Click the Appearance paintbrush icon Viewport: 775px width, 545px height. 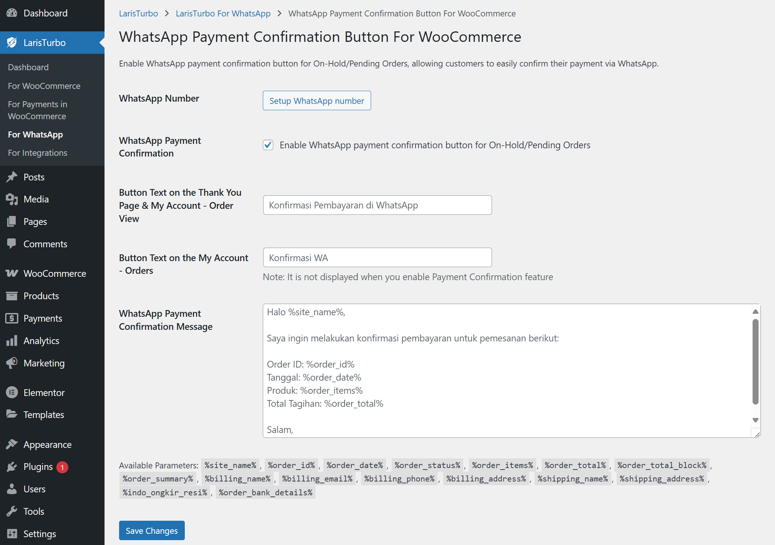[x=12, y=444]
